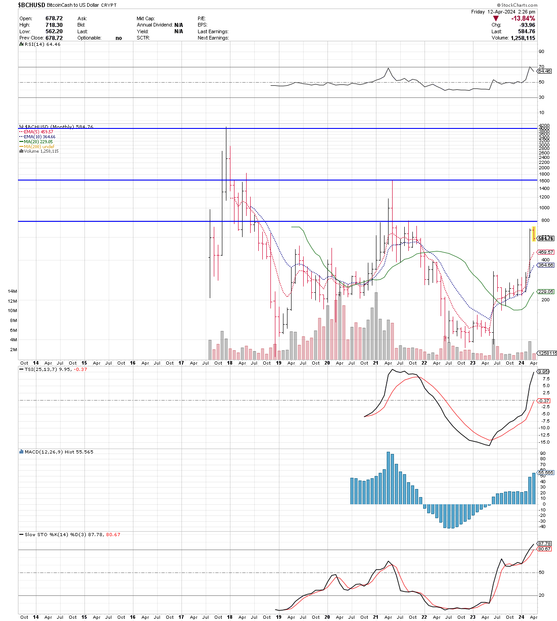This screenshot has width=557, height=621.
Task: Click the MACD histogram legend icon
Action: coord(21,452)
